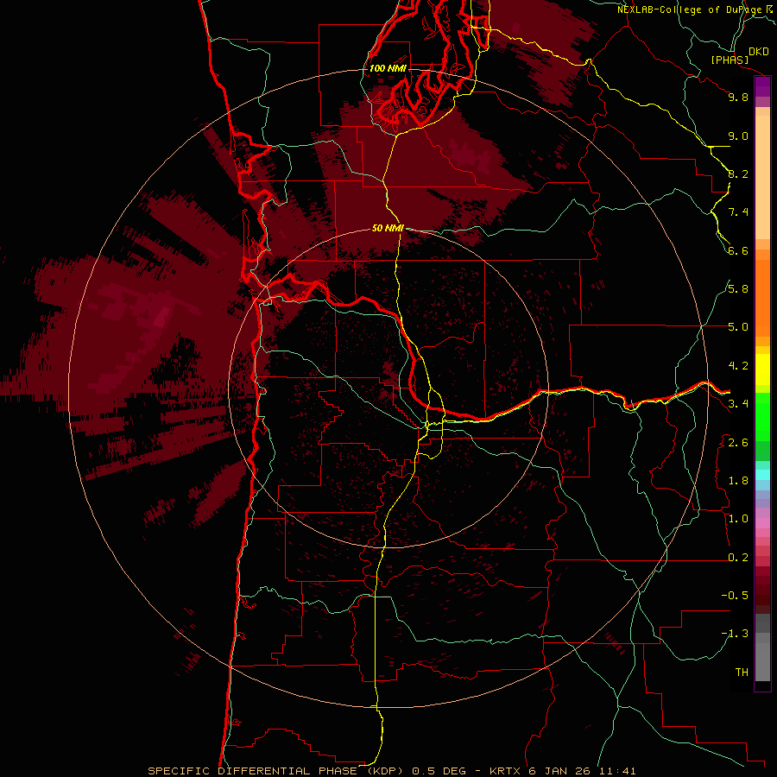
Task: Click the 0.5 DEG elevation text
Action: (x=439, y=771)
